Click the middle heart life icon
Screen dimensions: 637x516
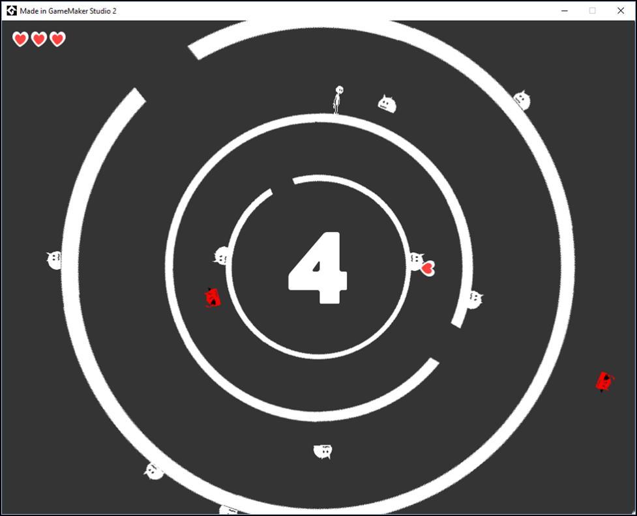pos(39,40)
